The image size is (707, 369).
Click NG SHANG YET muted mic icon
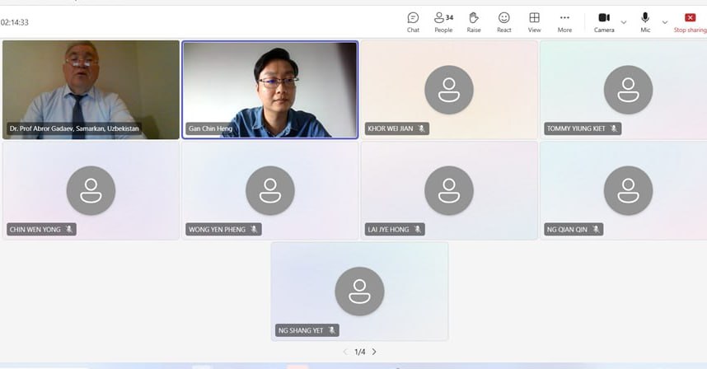[332, 330]
